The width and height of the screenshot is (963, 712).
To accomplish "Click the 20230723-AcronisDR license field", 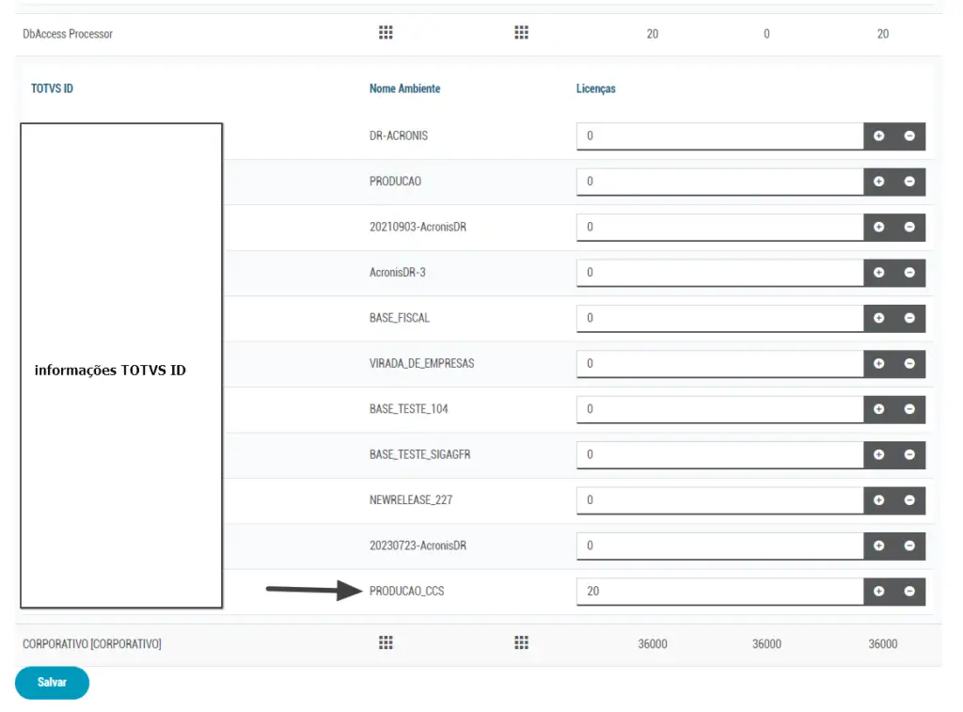I will pyautogui.click(x=719, y=546).
